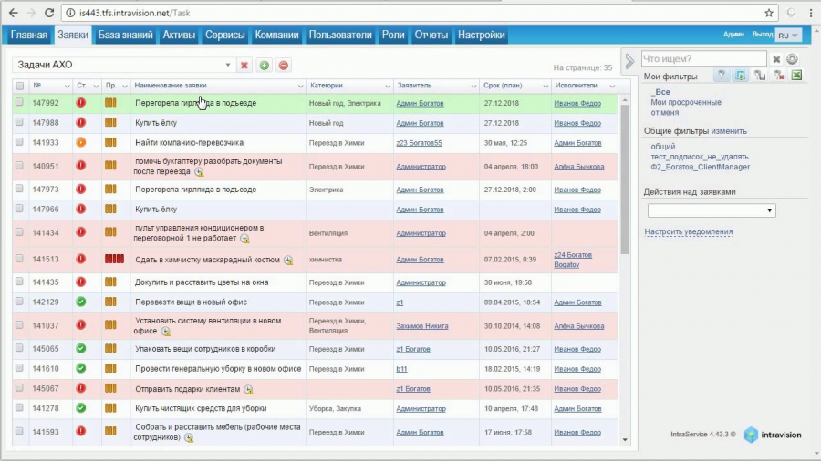Open the RU language selector

(788, 35)
